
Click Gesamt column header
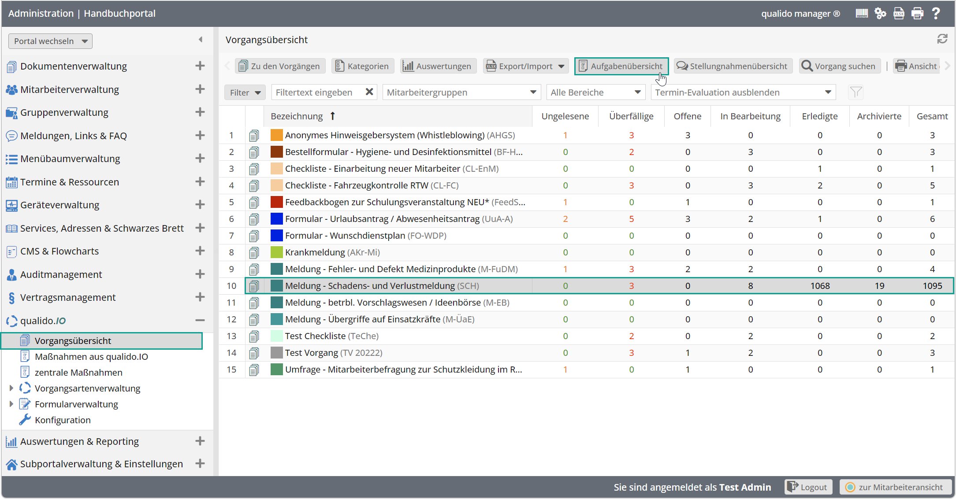tap(932, 116)
